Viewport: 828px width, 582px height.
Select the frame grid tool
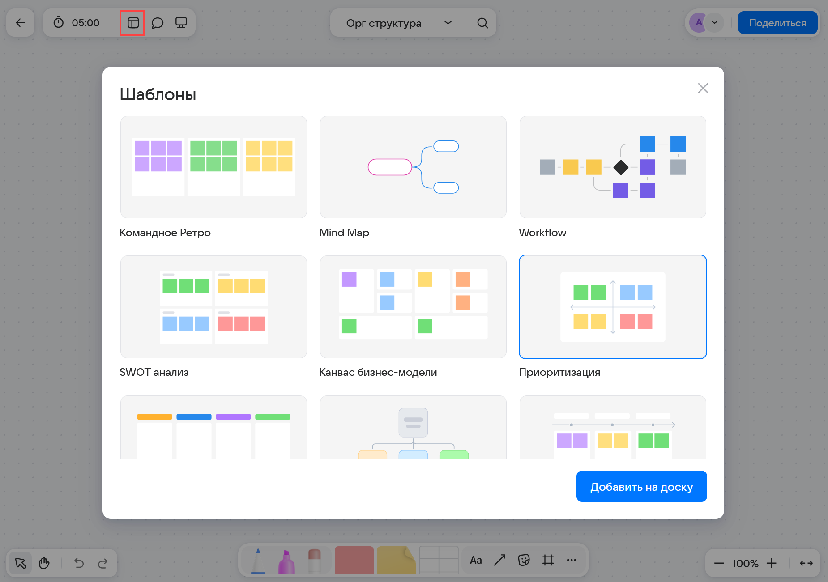point(548,560)
